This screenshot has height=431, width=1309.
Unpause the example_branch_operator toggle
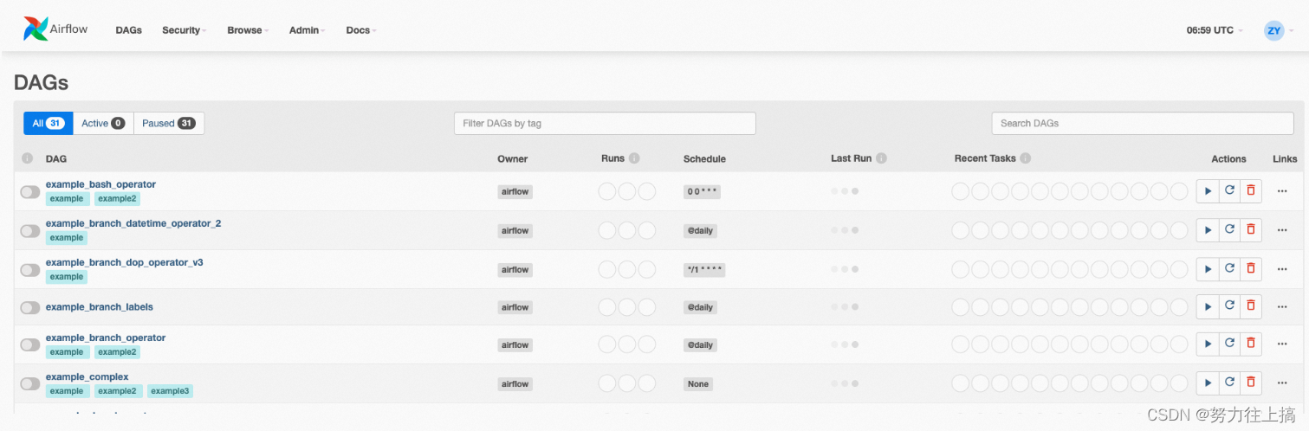[30, 345]
